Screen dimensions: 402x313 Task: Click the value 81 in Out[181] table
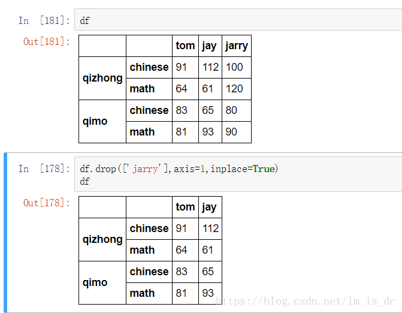pos(185,132)
